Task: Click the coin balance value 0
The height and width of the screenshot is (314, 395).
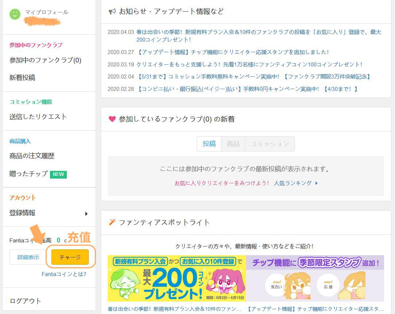Action: click(58, 240)
